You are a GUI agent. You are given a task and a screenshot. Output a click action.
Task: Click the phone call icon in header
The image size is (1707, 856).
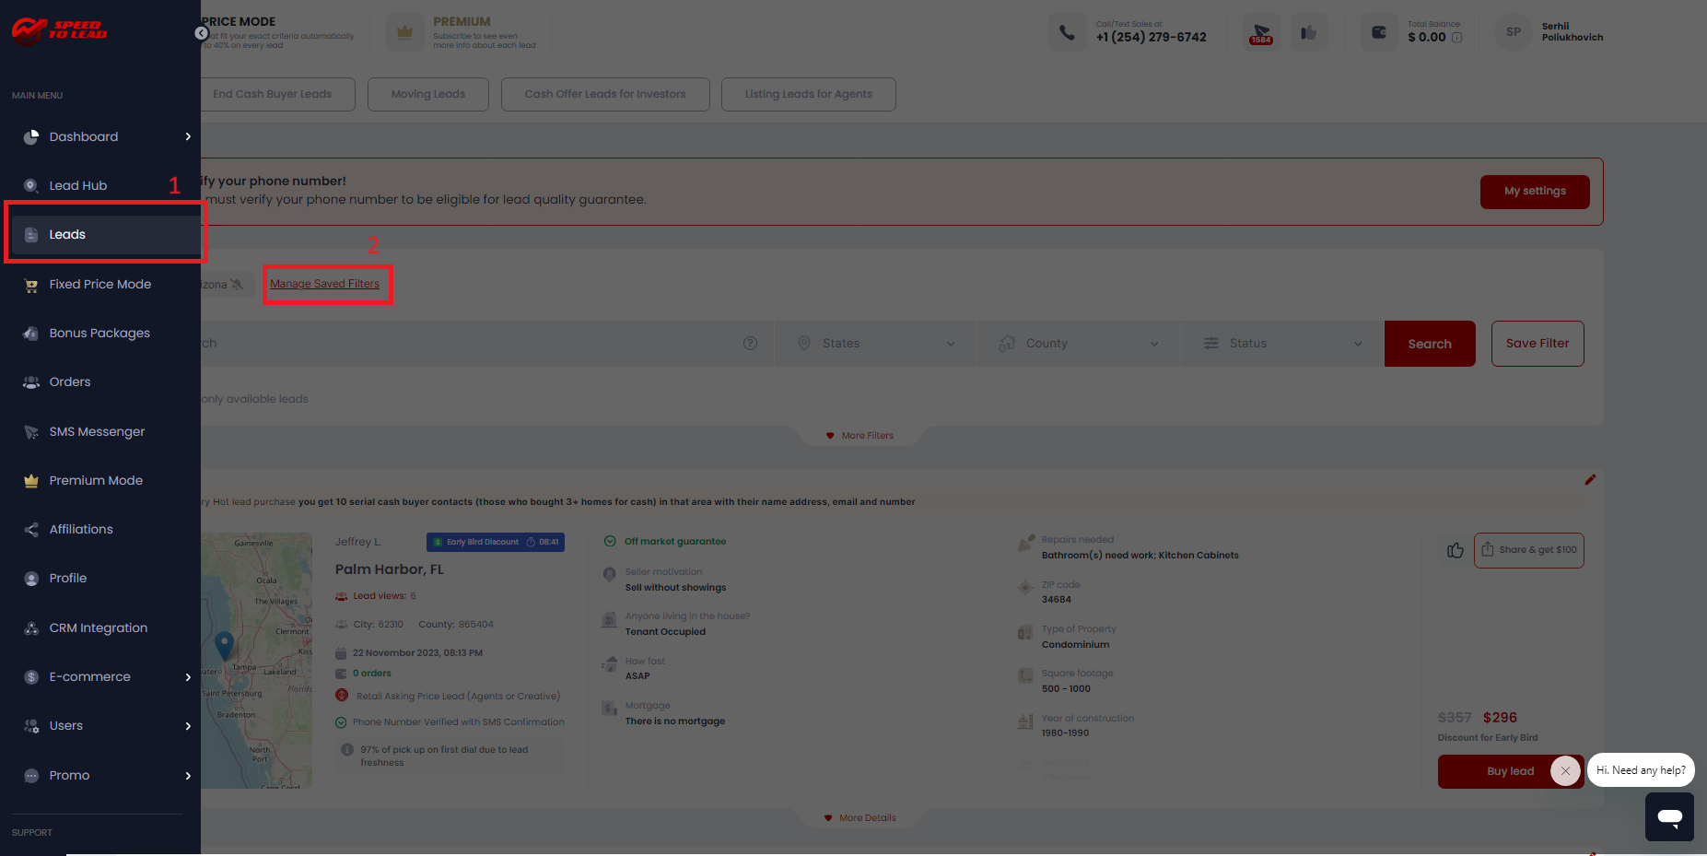[x=1067, y=33]
